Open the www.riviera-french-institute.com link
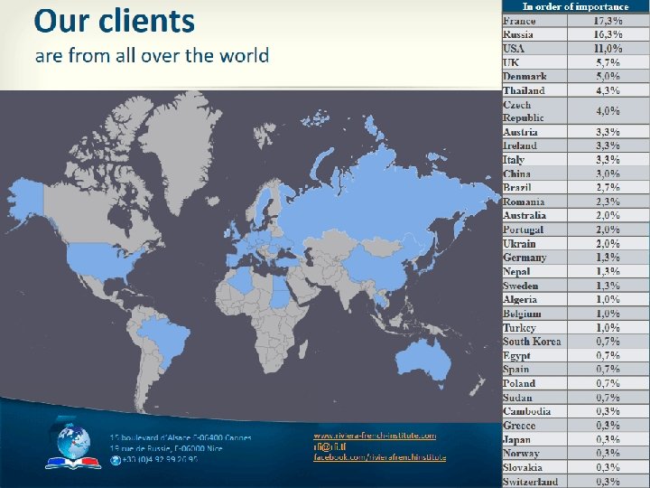Viewport: 650px width, 488px height. click(x=375, y=436)
